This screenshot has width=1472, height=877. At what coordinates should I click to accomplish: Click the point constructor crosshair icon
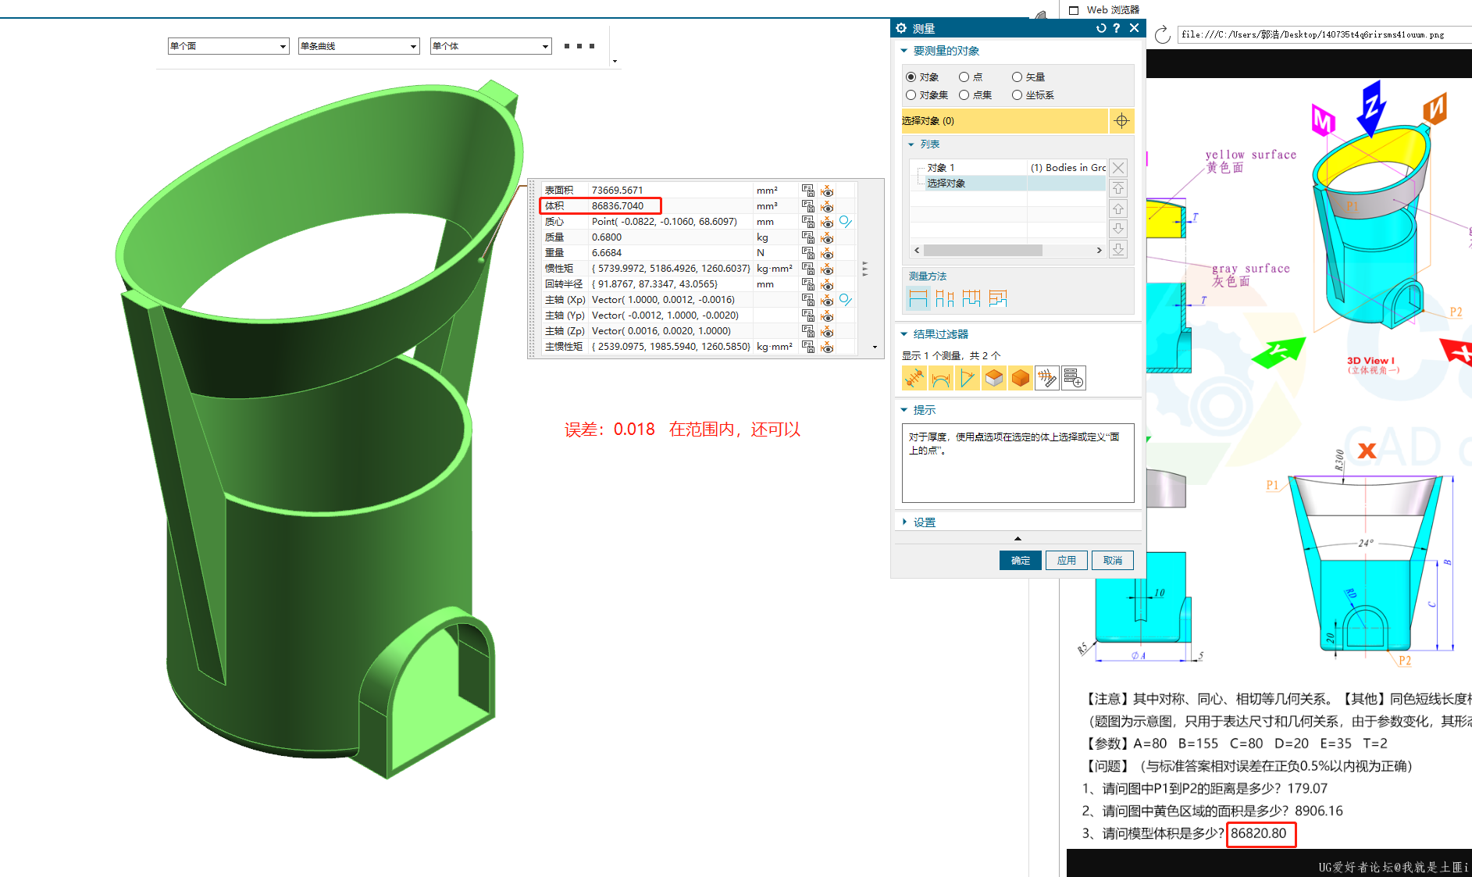point(1121,121)
